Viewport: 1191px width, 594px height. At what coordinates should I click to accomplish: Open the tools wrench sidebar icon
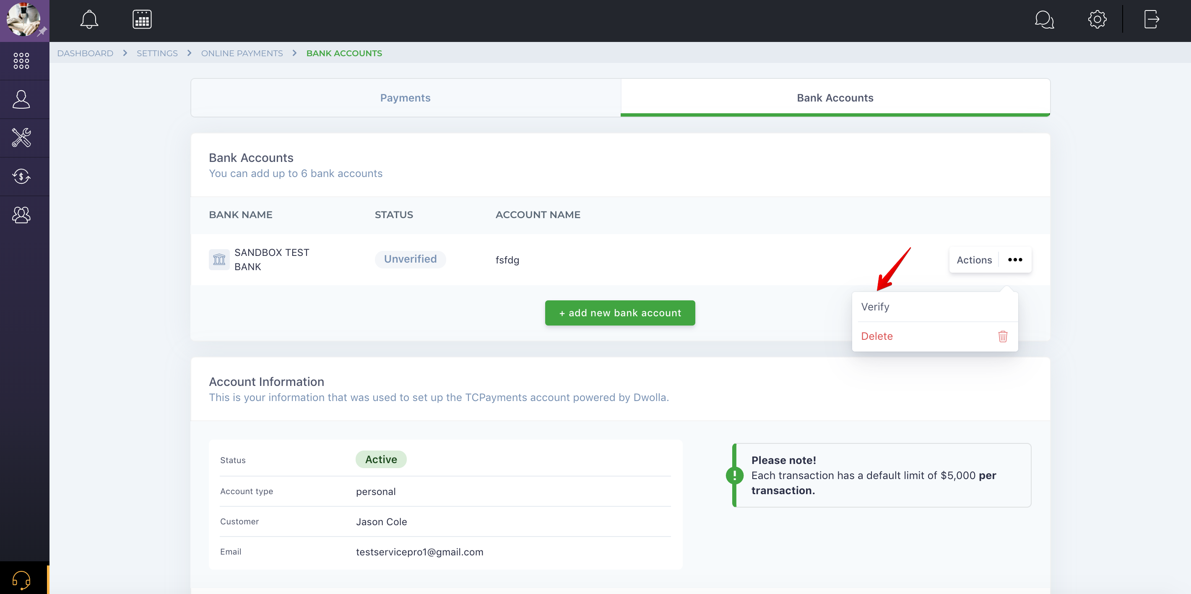(21, 138)
